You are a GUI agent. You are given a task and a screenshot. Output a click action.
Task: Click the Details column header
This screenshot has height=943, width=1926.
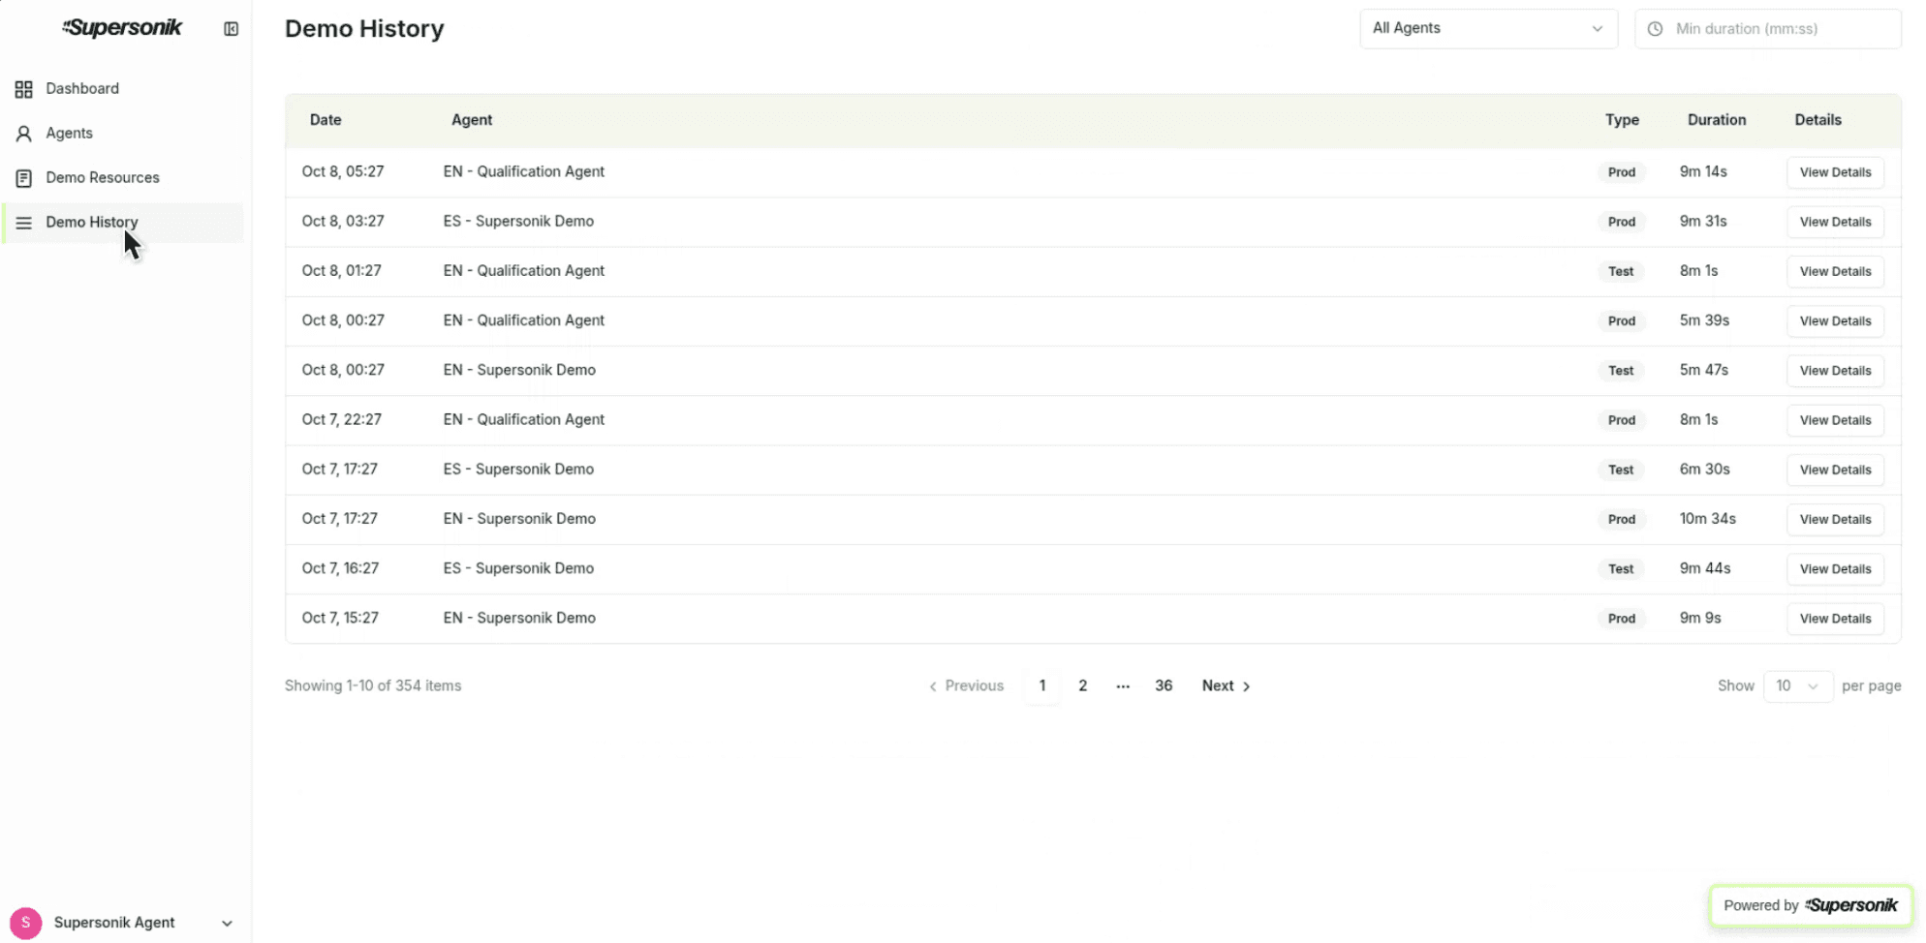1817,120
